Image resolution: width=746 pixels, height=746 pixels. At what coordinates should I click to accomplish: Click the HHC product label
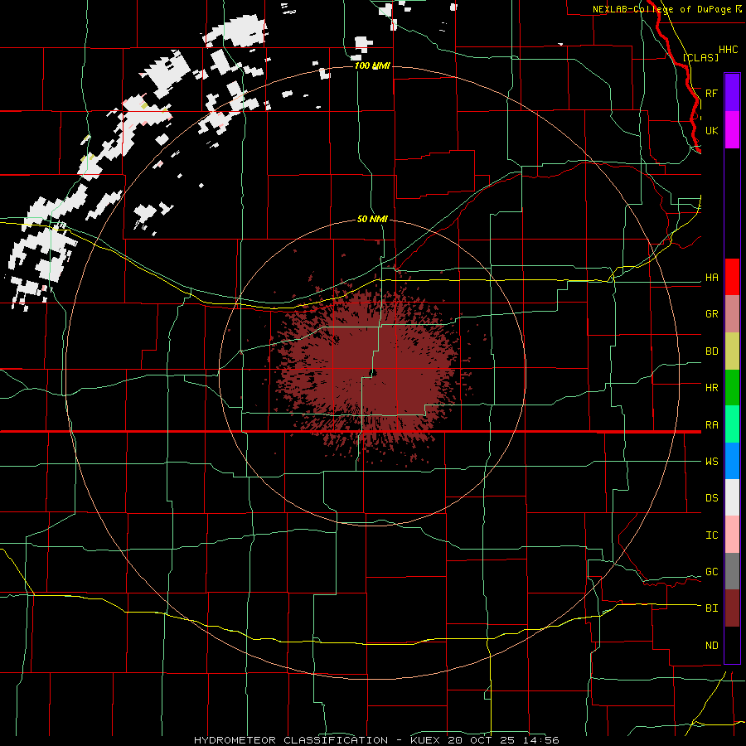click(x=728, y=50)
